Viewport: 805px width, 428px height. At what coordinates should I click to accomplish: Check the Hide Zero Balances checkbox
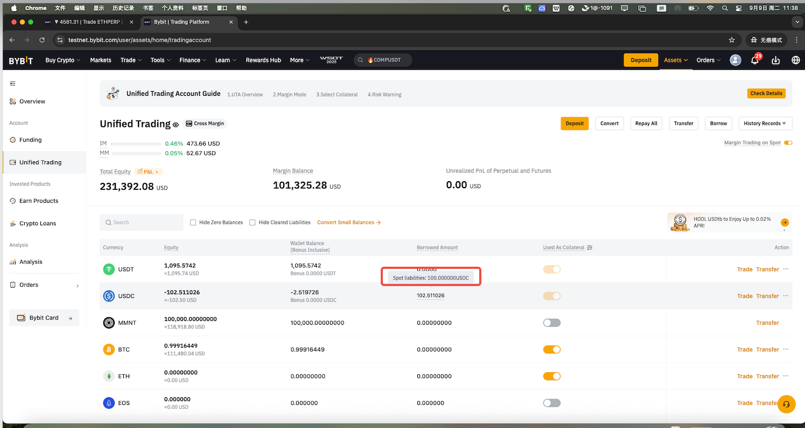pos(193,223)
